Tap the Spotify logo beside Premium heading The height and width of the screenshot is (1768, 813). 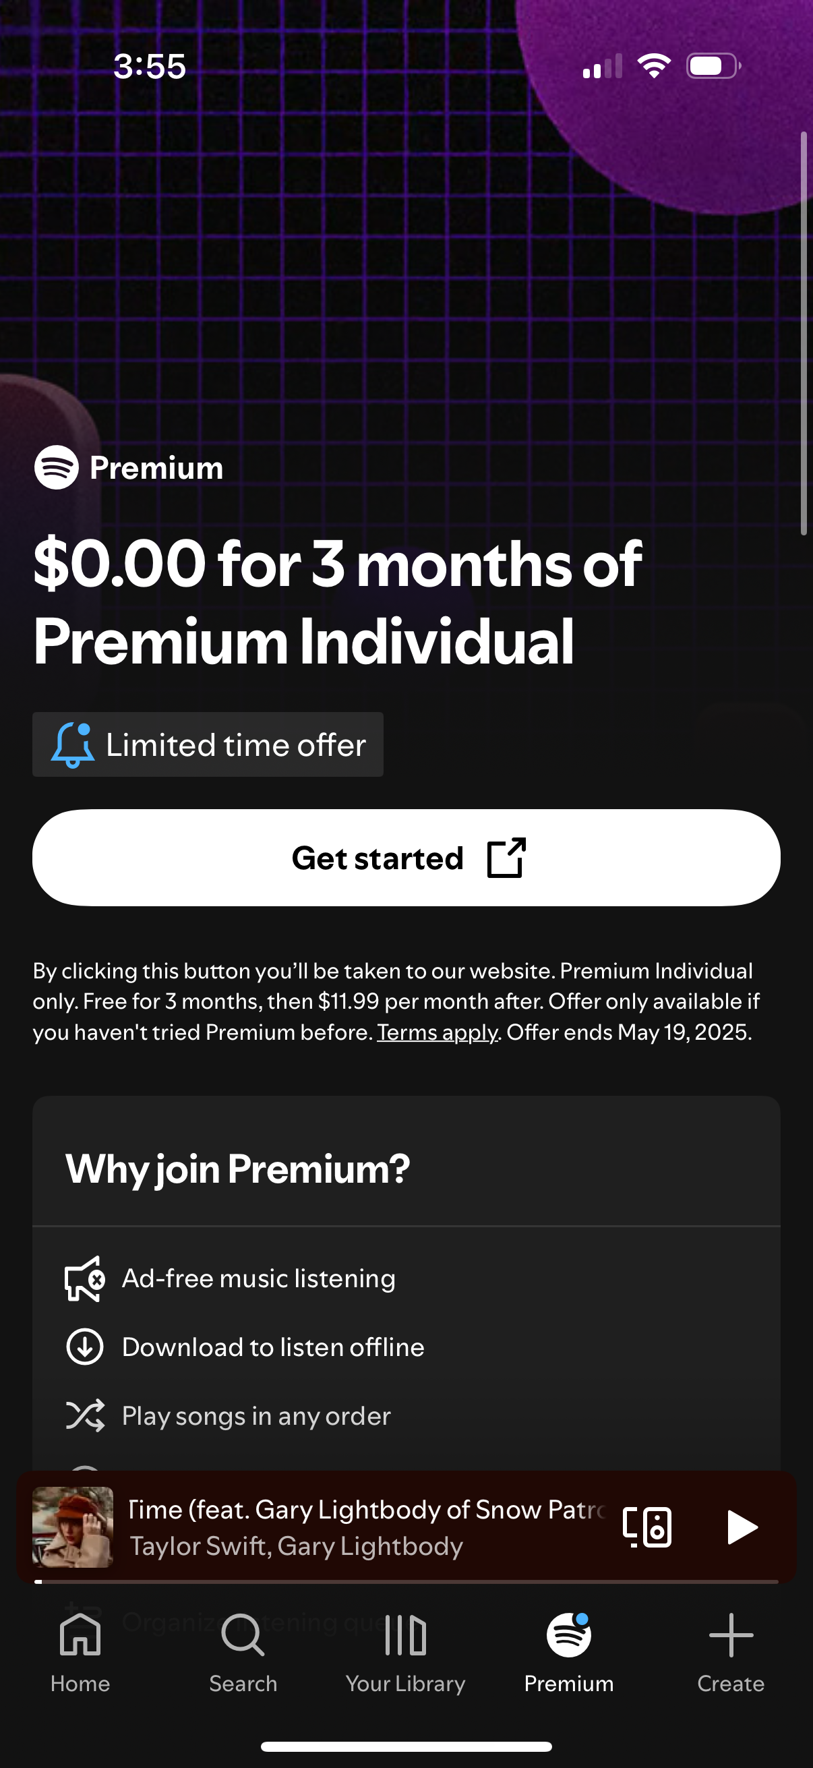click(56, 467)
